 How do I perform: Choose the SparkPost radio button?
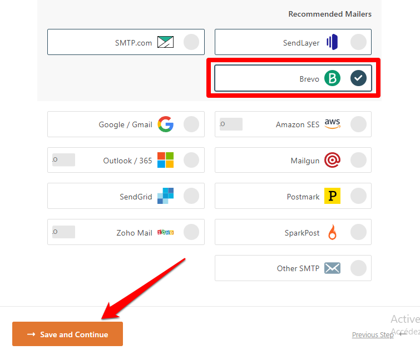[358, 232]
